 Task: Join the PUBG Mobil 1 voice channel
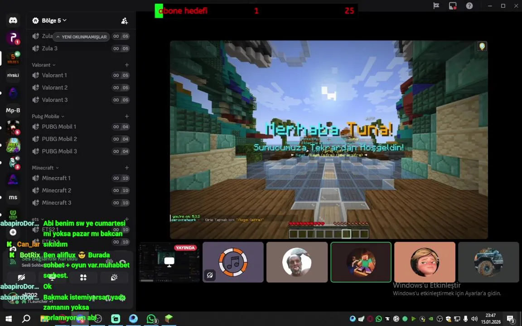click(x=81, y=127)
